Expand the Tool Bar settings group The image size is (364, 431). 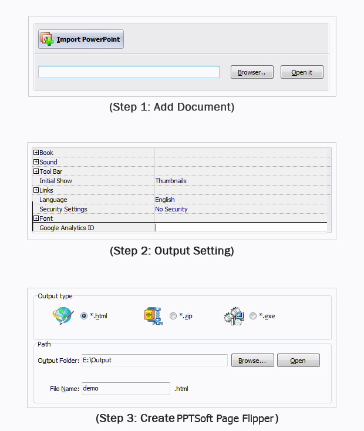36,171
